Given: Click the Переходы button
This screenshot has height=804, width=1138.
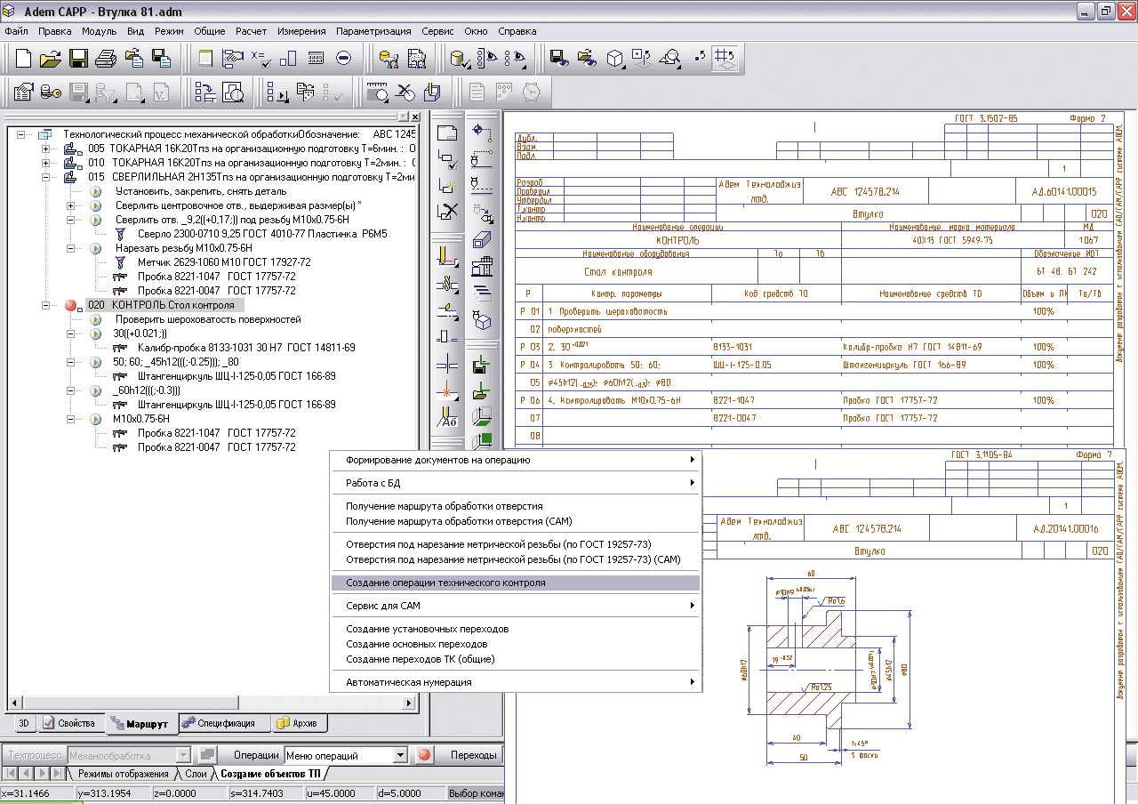Looking at the screenshot, I should 473,755.
